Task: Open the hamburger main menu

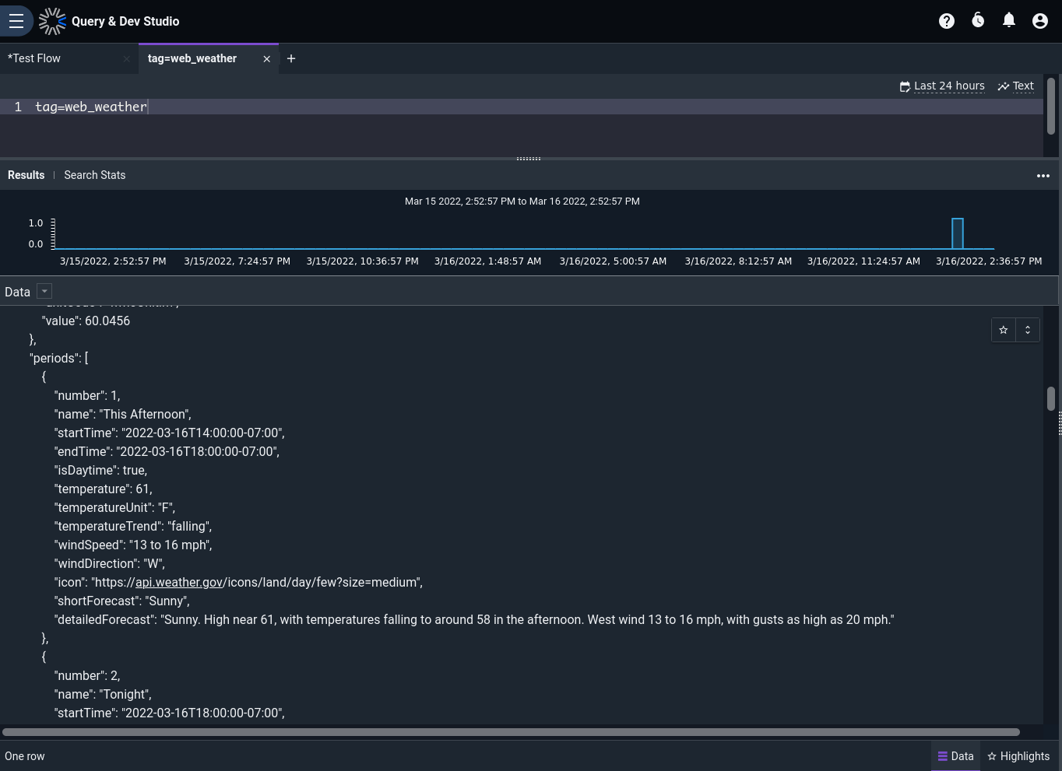Action: tap(16, 21)
